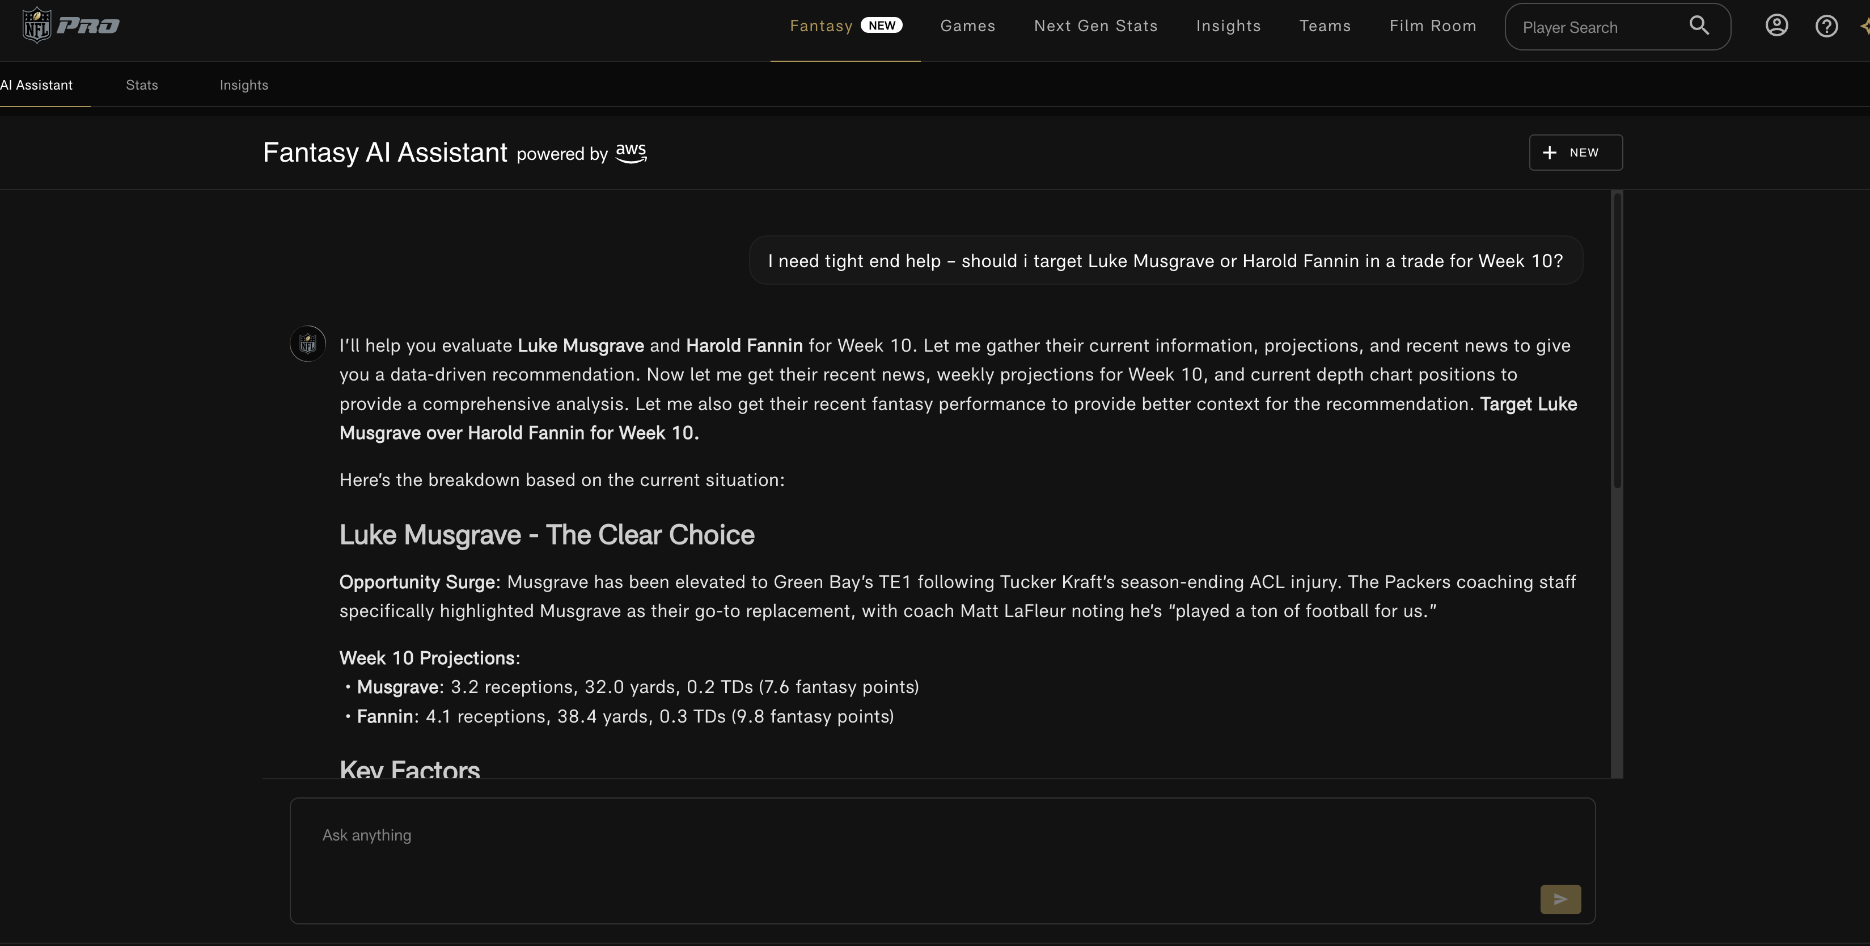Open Next Gen Stats nav item
1870x946 pixels.
[1095, 26]
